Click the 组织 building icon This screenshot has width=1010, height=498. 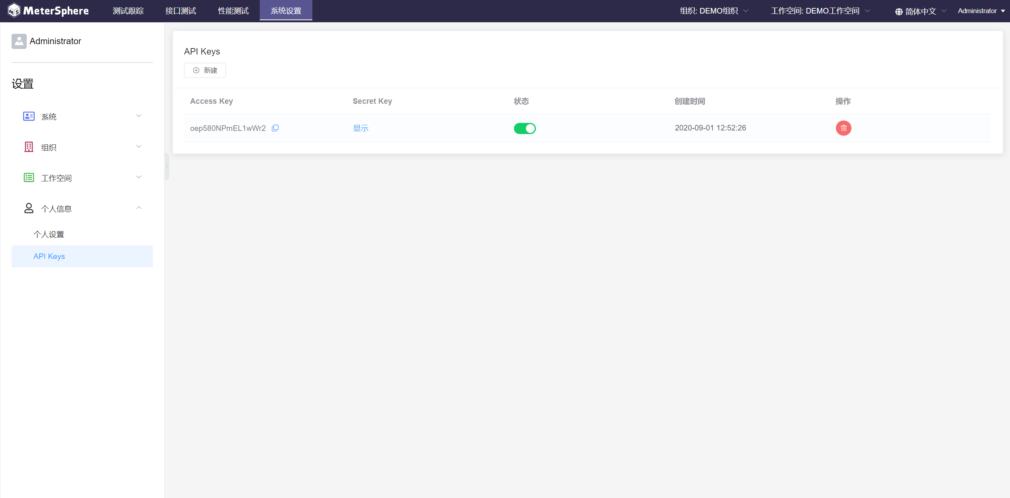pos(29,147)
